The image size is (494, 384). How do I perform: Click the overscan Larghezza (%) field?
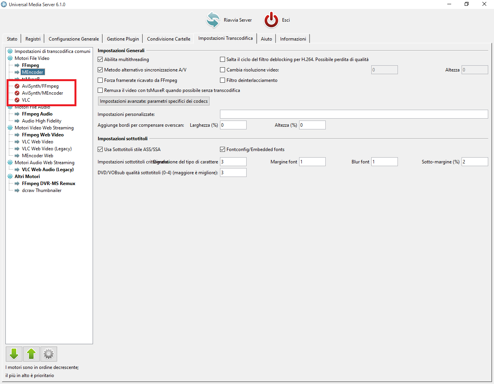(233, 125)
